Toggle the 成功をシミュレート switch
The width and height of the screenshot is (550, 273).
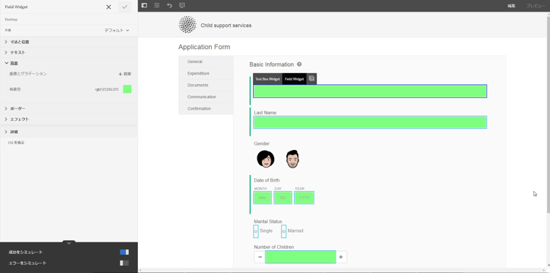124,252
